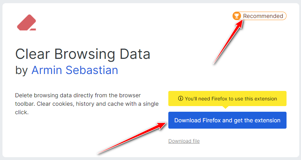Click the Download file link
This screenshot has width=301, height=160.
[x=184, y=141]
